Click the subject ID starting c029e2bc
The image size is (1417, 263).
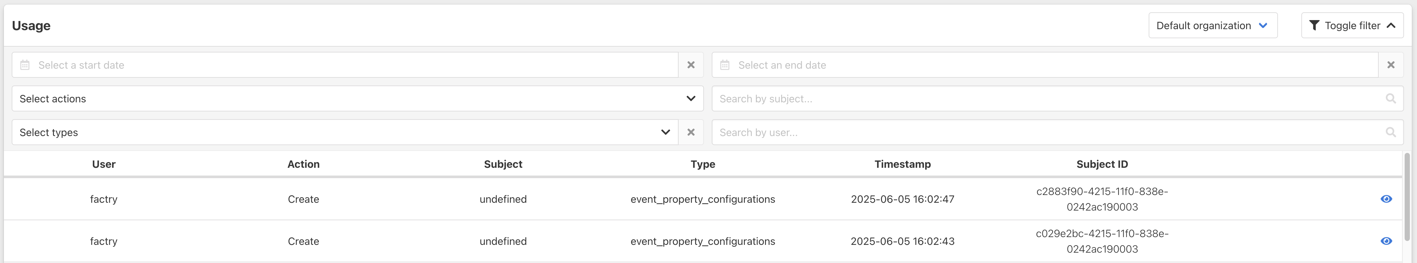1102,241
